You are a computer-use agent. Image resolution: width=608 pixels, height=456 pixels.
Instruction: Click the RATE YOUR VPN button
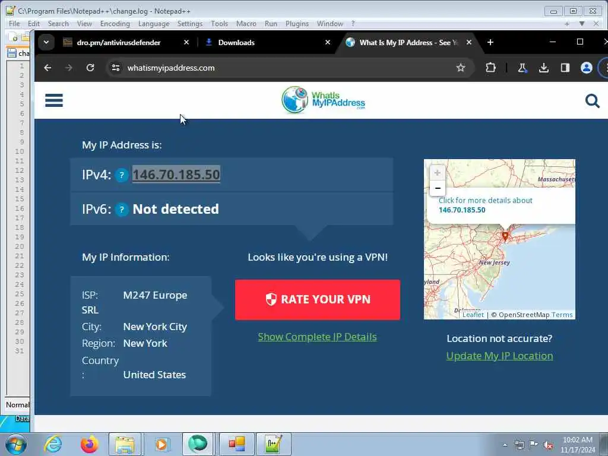pyautogui.click(x=318, y=299)
